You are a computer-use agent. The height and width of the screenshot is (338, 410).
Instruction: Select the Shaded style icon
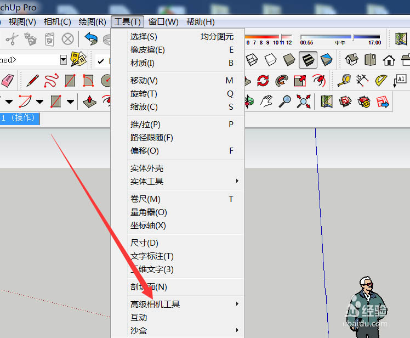tap(289, 60)
